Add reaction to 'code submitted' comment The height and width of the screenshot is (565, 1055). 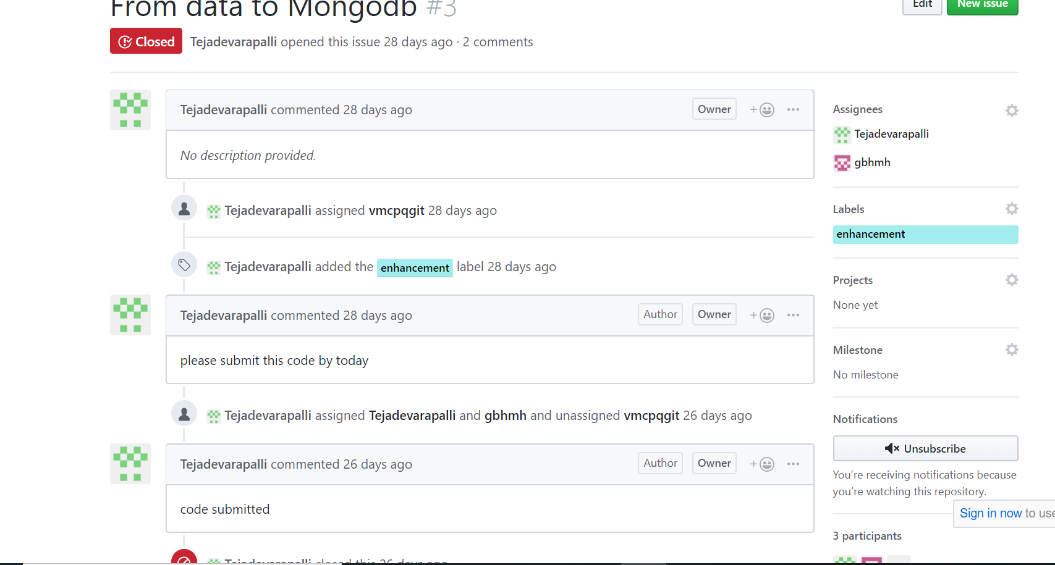coord(762,464)
